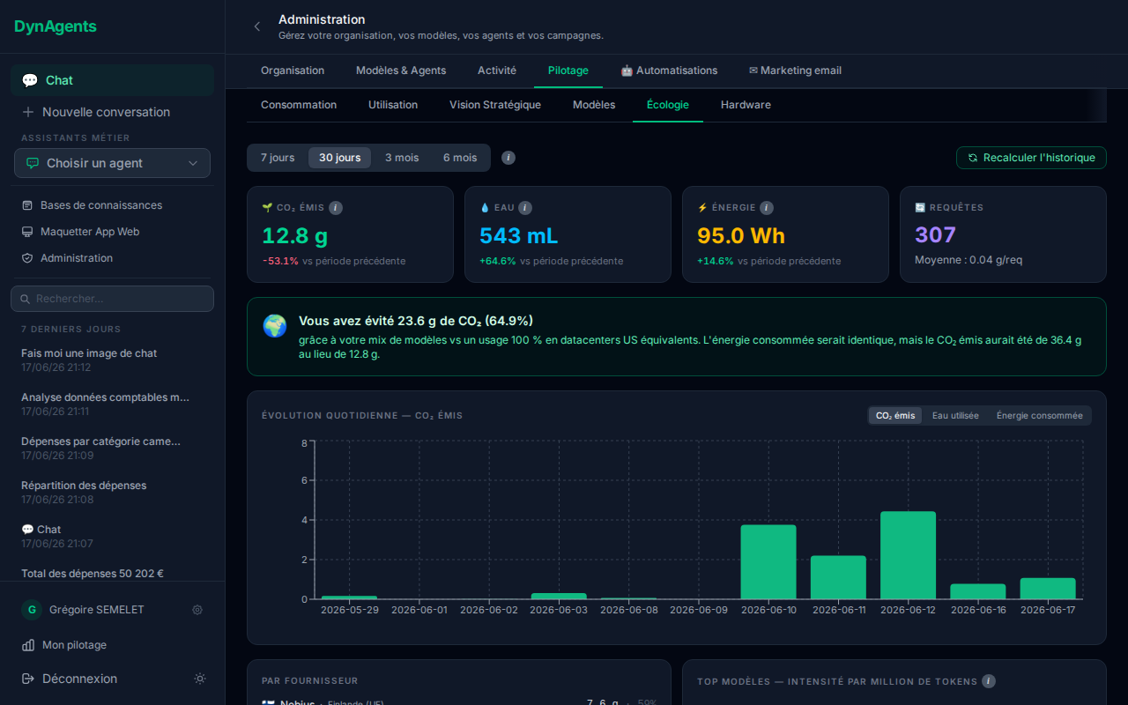The image size is (1128, 705).
Task: Click the back chevron beside Administration
Action: point(257,26)
